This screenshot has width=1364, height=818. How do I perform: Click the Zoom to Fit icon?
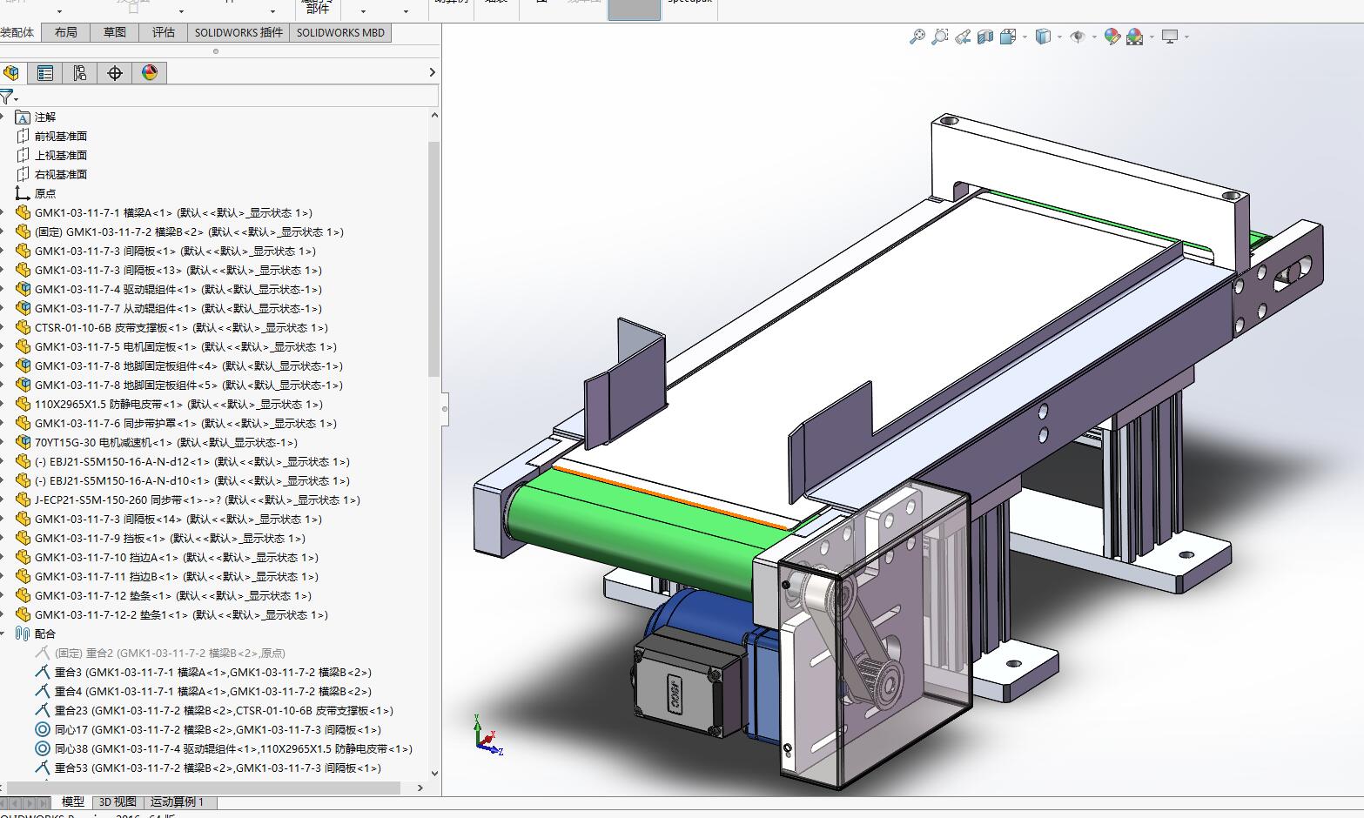(917, 37)
